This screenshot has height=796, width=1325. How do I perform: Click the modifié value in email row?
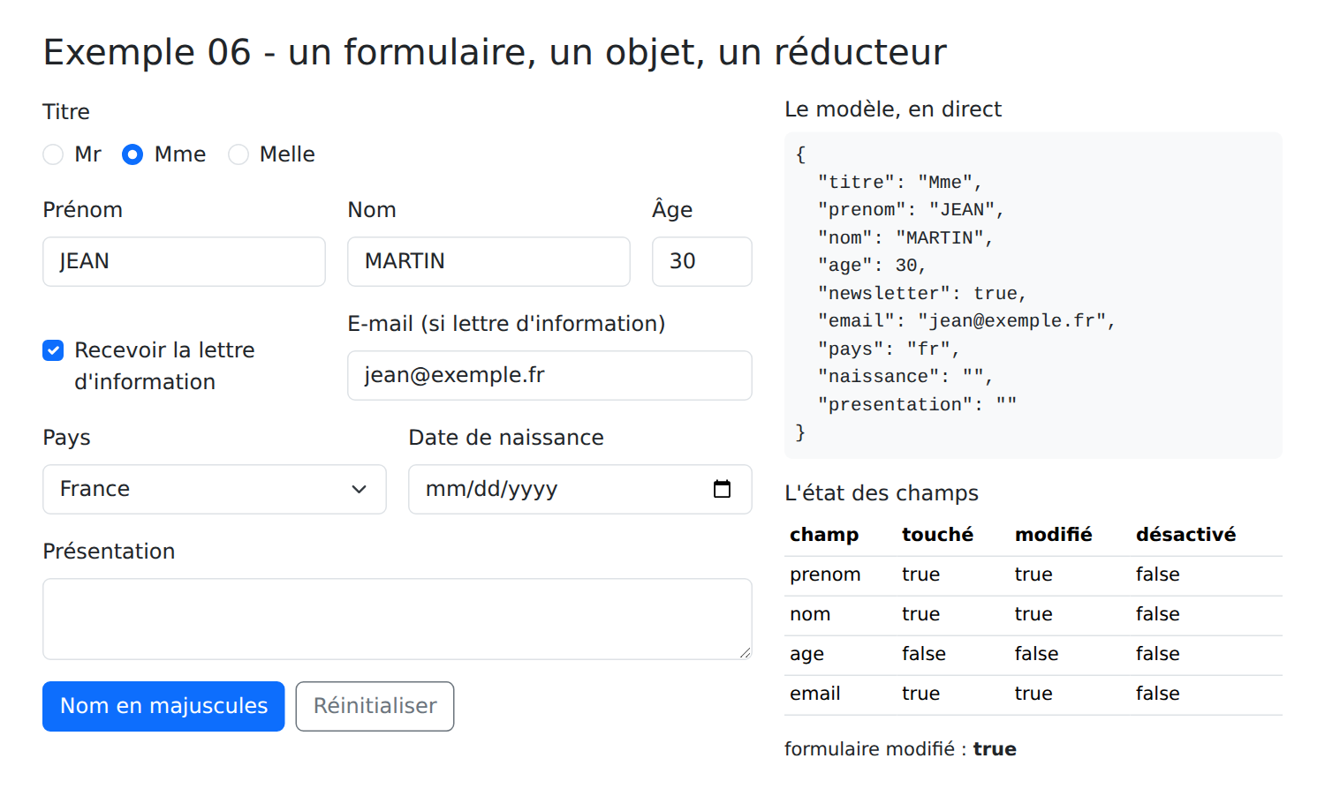pyautogui.click(x=1033, y=694)
